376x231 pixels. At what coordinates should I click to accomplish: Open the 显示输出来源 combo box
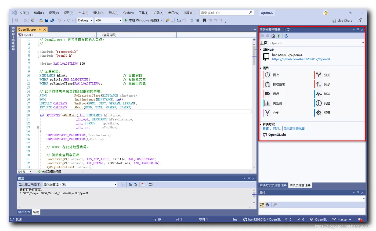point(80,184)
